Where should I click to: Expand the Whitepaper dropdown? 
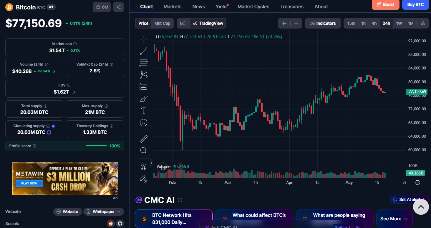(104, 212)
